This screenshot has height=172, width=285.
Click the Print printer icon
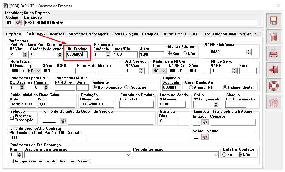(274, 54)
